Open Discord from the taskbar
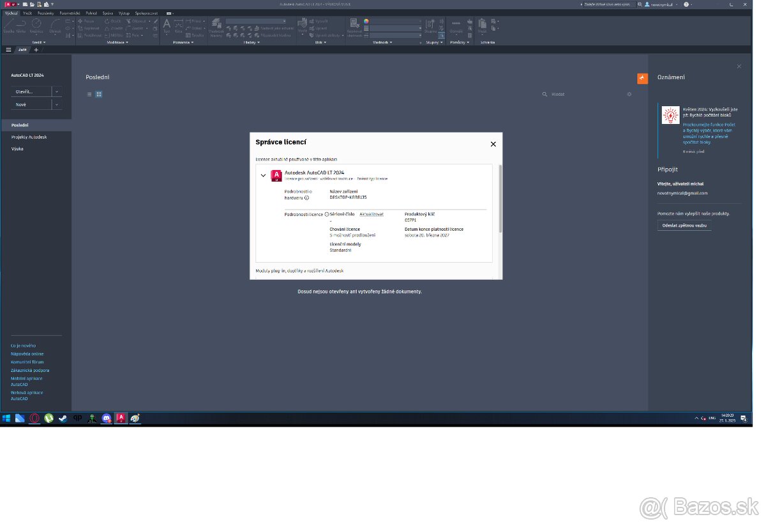The width and height of the screenshot is (766, 526). (x=107, y=418)
